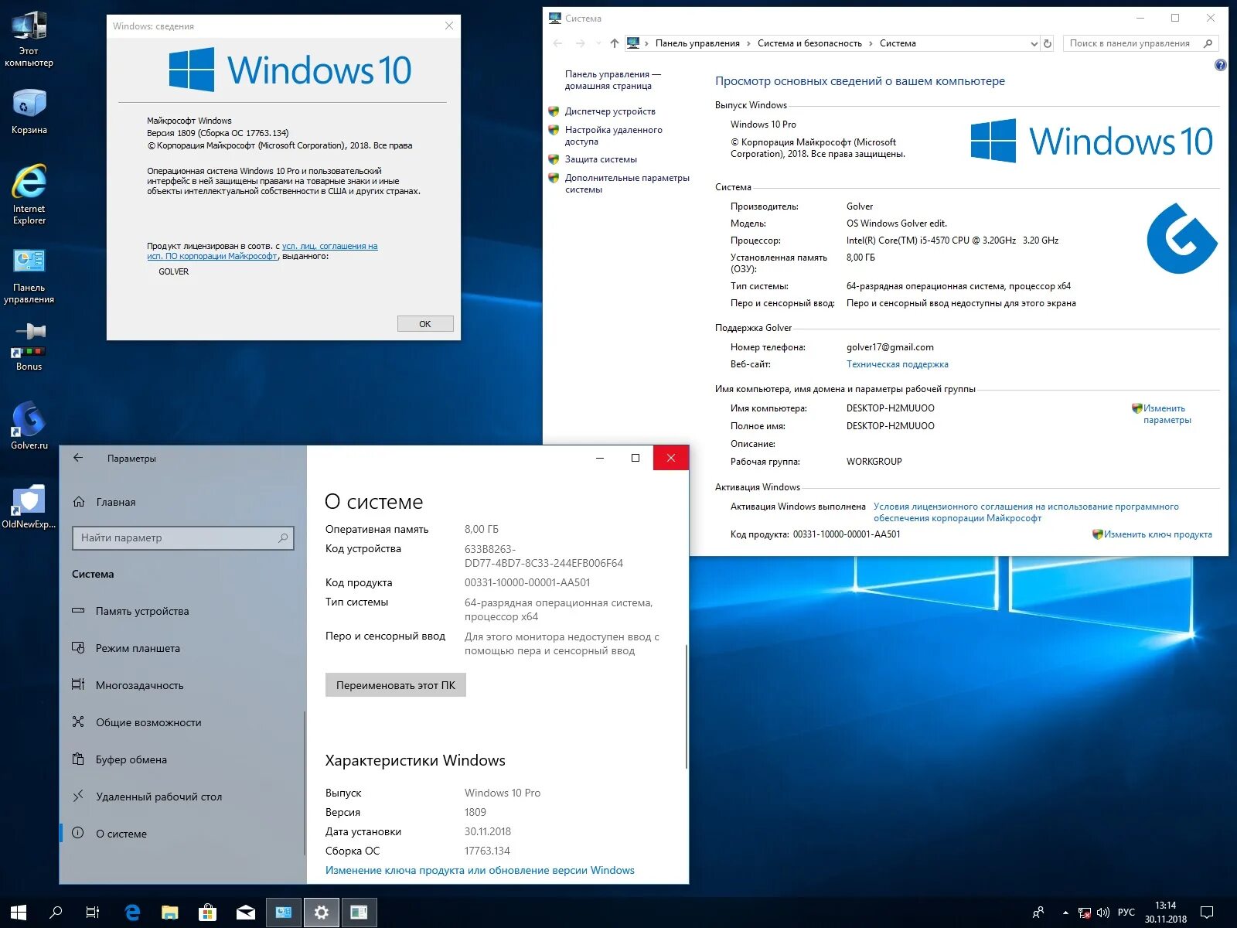The width and height of the screenshot is (1237, 928).
Task: Click Техническая поддержка website link
Action: (897, 364)
